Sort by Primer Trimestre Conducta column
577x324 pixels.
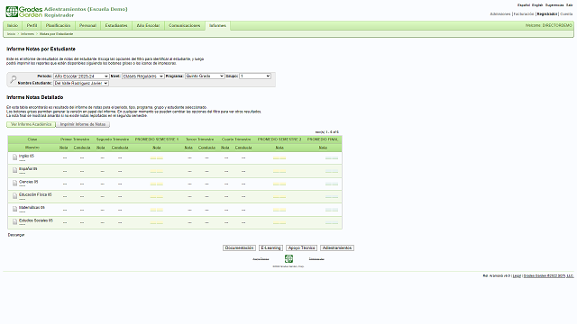(x=82, y=148)
